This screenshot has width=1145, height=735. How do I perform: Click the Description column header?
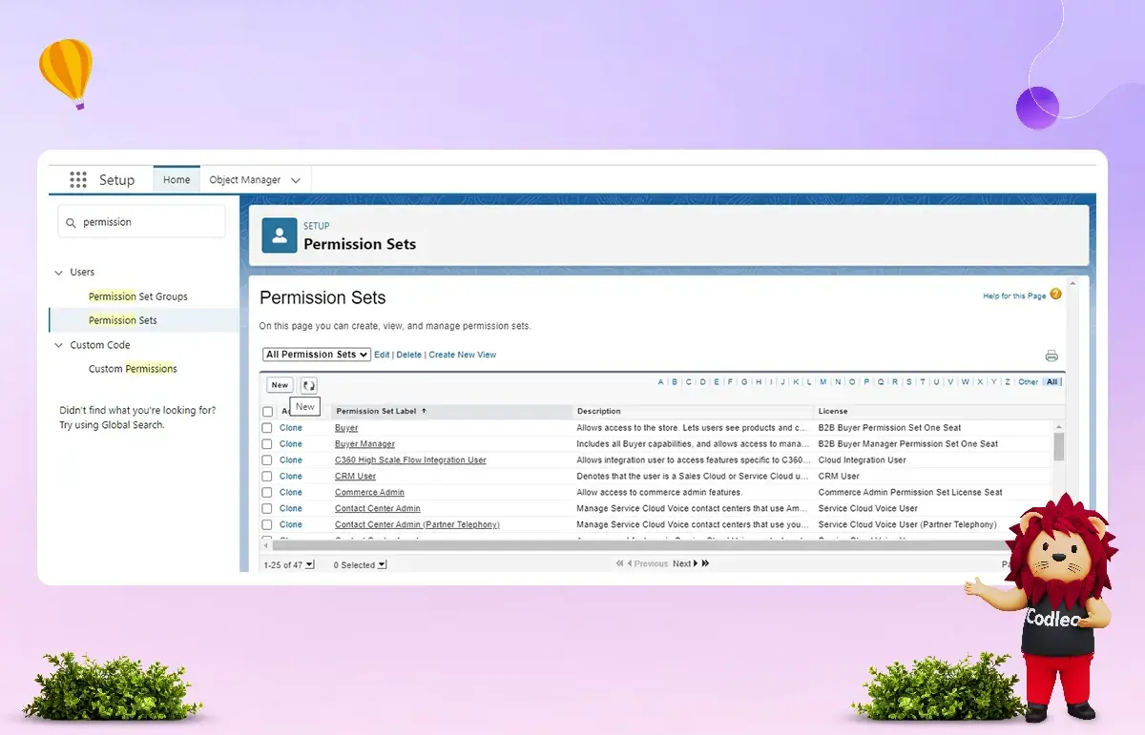click(599, 411)
